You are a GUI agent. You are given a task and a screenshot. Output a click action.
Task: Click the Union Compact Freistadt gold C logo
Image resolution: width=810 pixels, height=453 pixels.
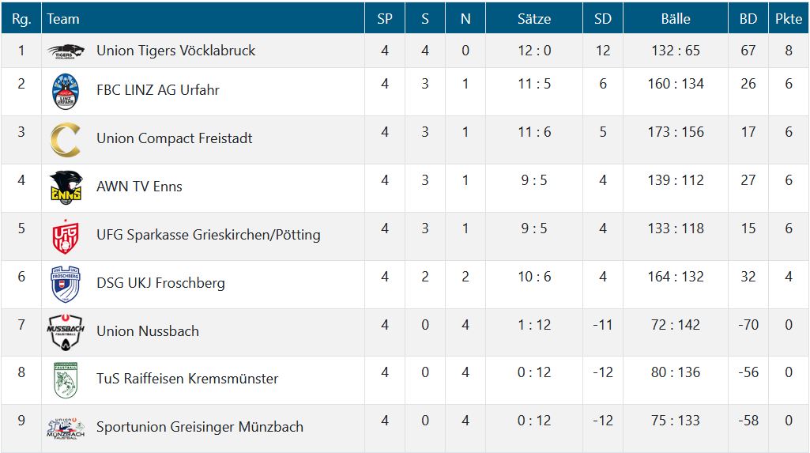(66, 140)
